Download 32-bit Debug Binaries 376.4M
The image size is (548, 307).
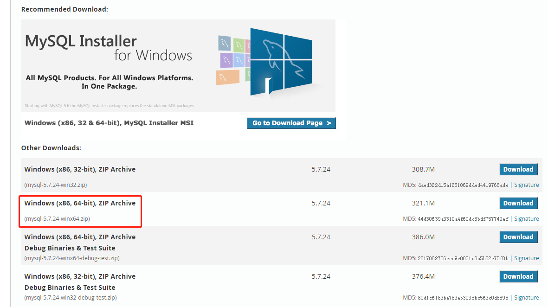pyautogui.click(x=518, y=276)
